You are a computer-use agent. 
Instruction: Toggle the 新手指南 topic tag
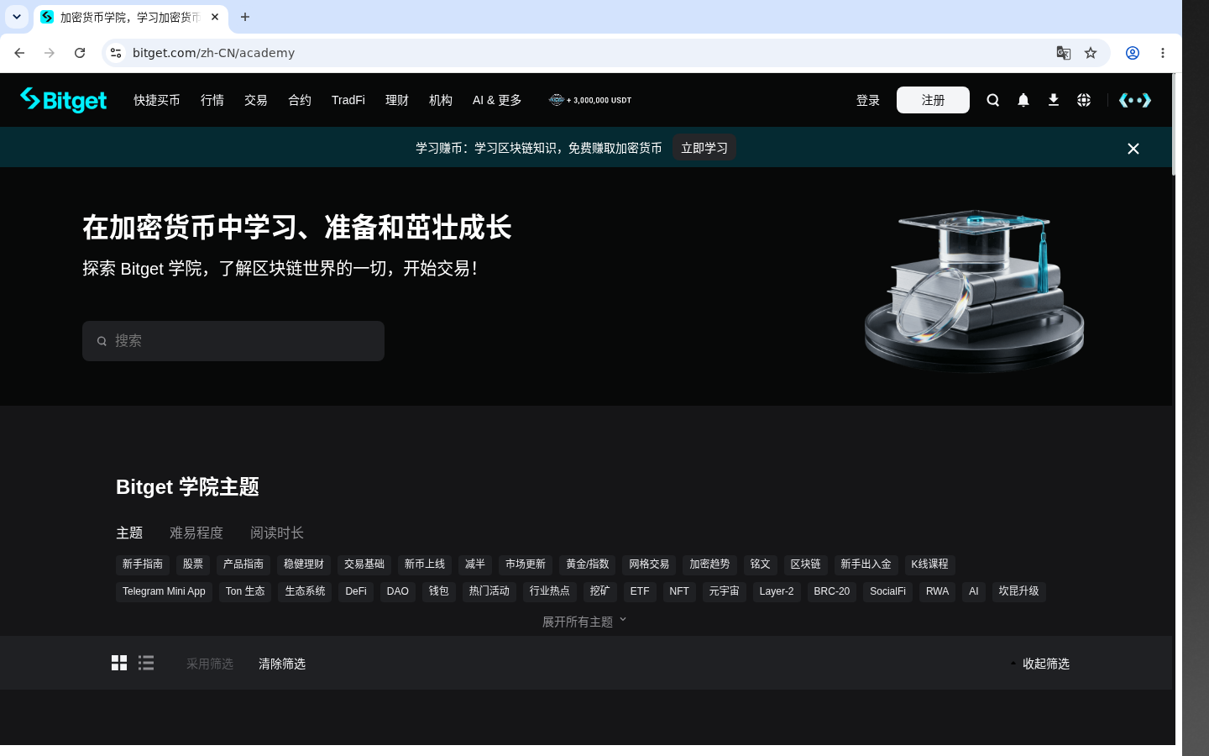[x=143, y=564]
